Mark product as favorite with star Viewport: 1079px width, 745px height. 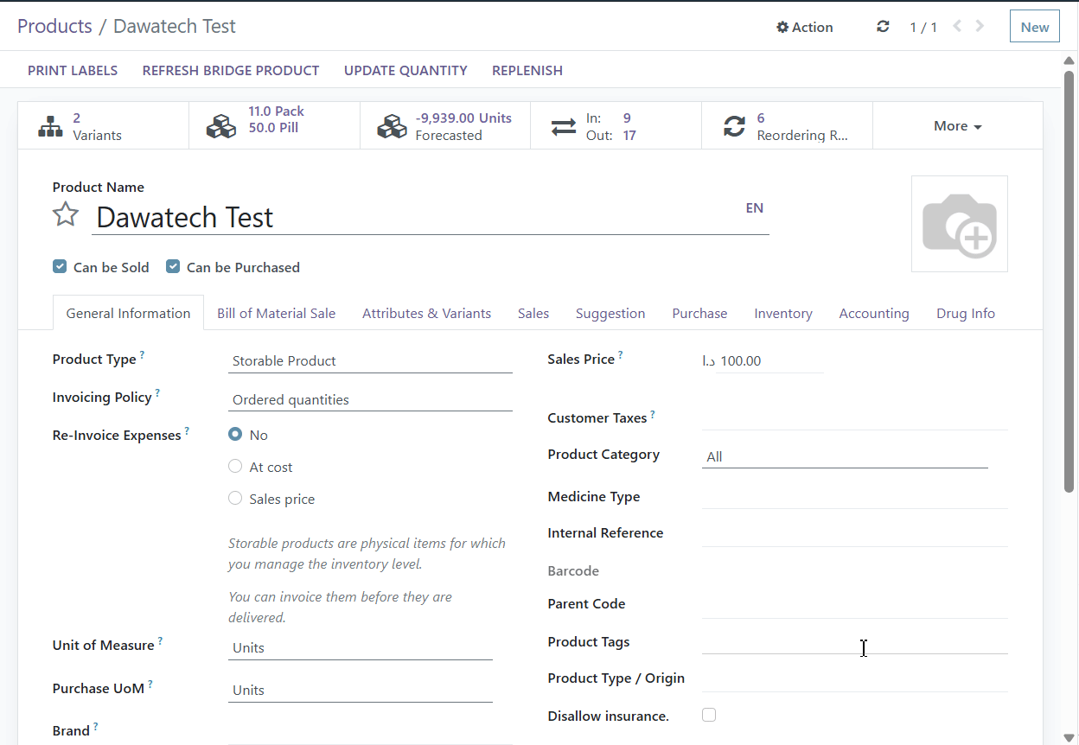[x=66, y=214]
